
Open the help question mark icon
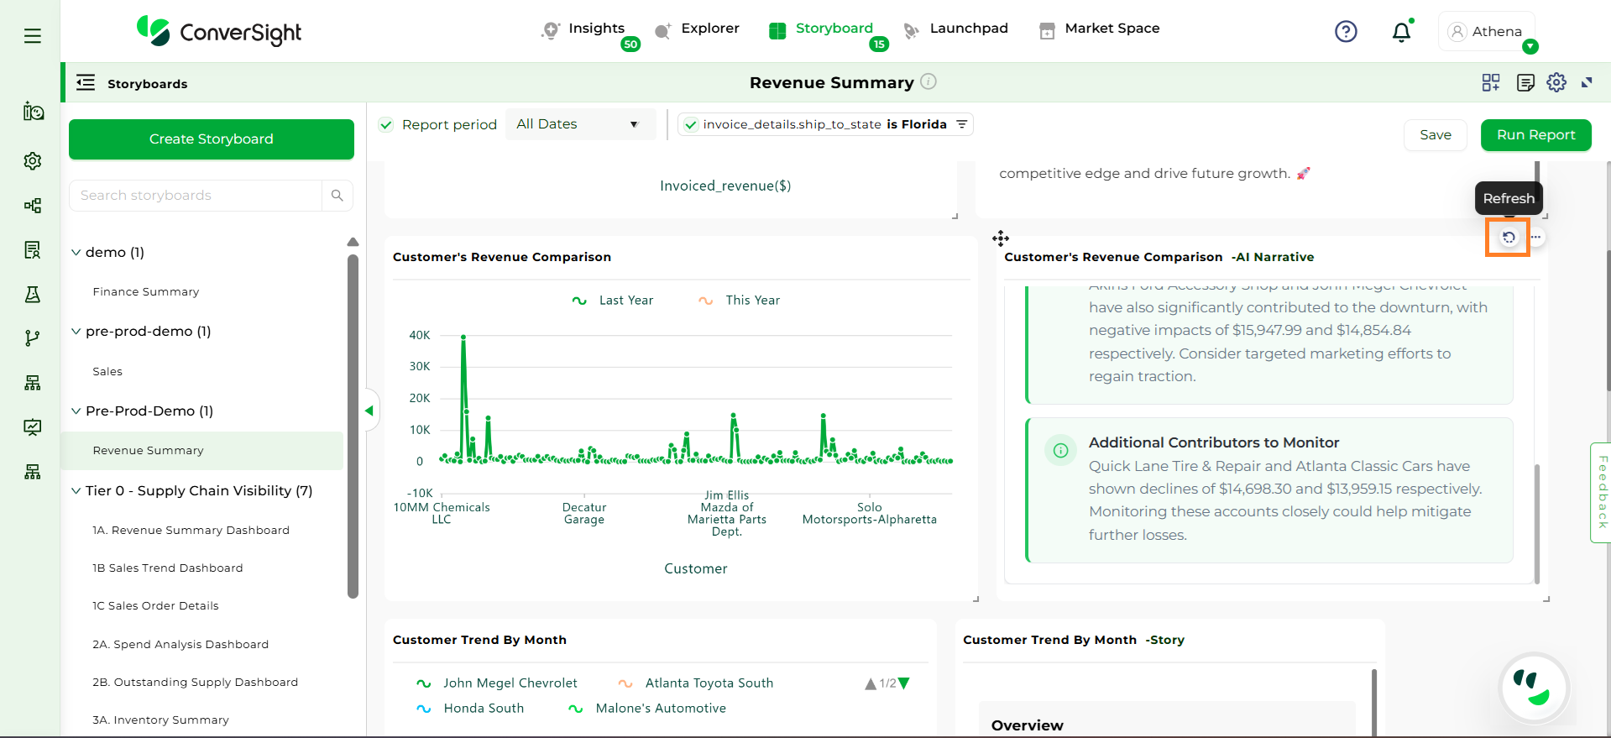(x=1346, y=32)
